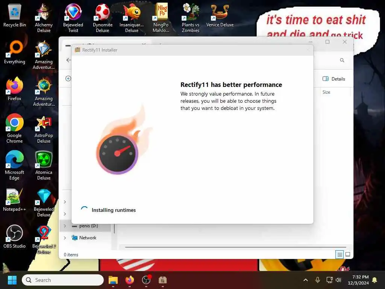Open Bejeweled Twist desktop shortcut
The height and width of the screenshot is (289, 385).
pos(73,18)
